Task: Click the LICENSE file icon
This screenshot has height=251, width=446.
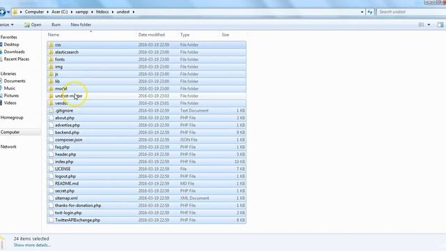Action: (x=51, y=169)
